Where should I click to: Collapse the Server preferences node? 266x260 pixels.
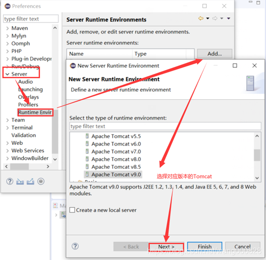7,74
